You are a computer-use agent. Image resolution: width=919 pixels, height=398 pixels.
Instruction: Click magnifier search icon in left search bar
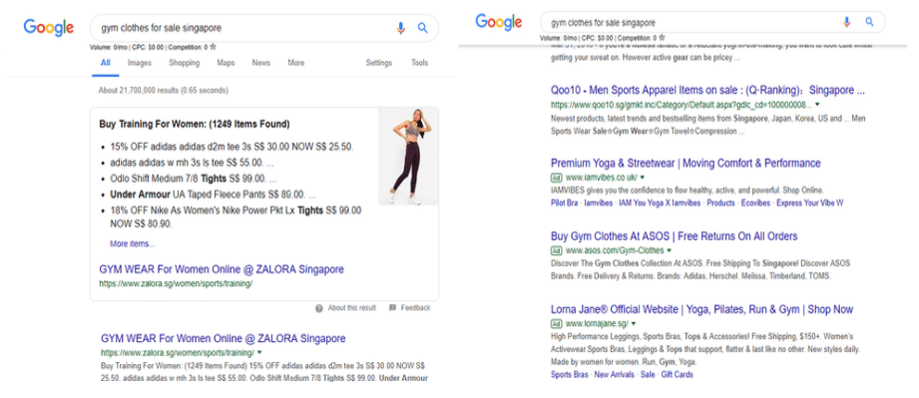[x=422, y=28]
